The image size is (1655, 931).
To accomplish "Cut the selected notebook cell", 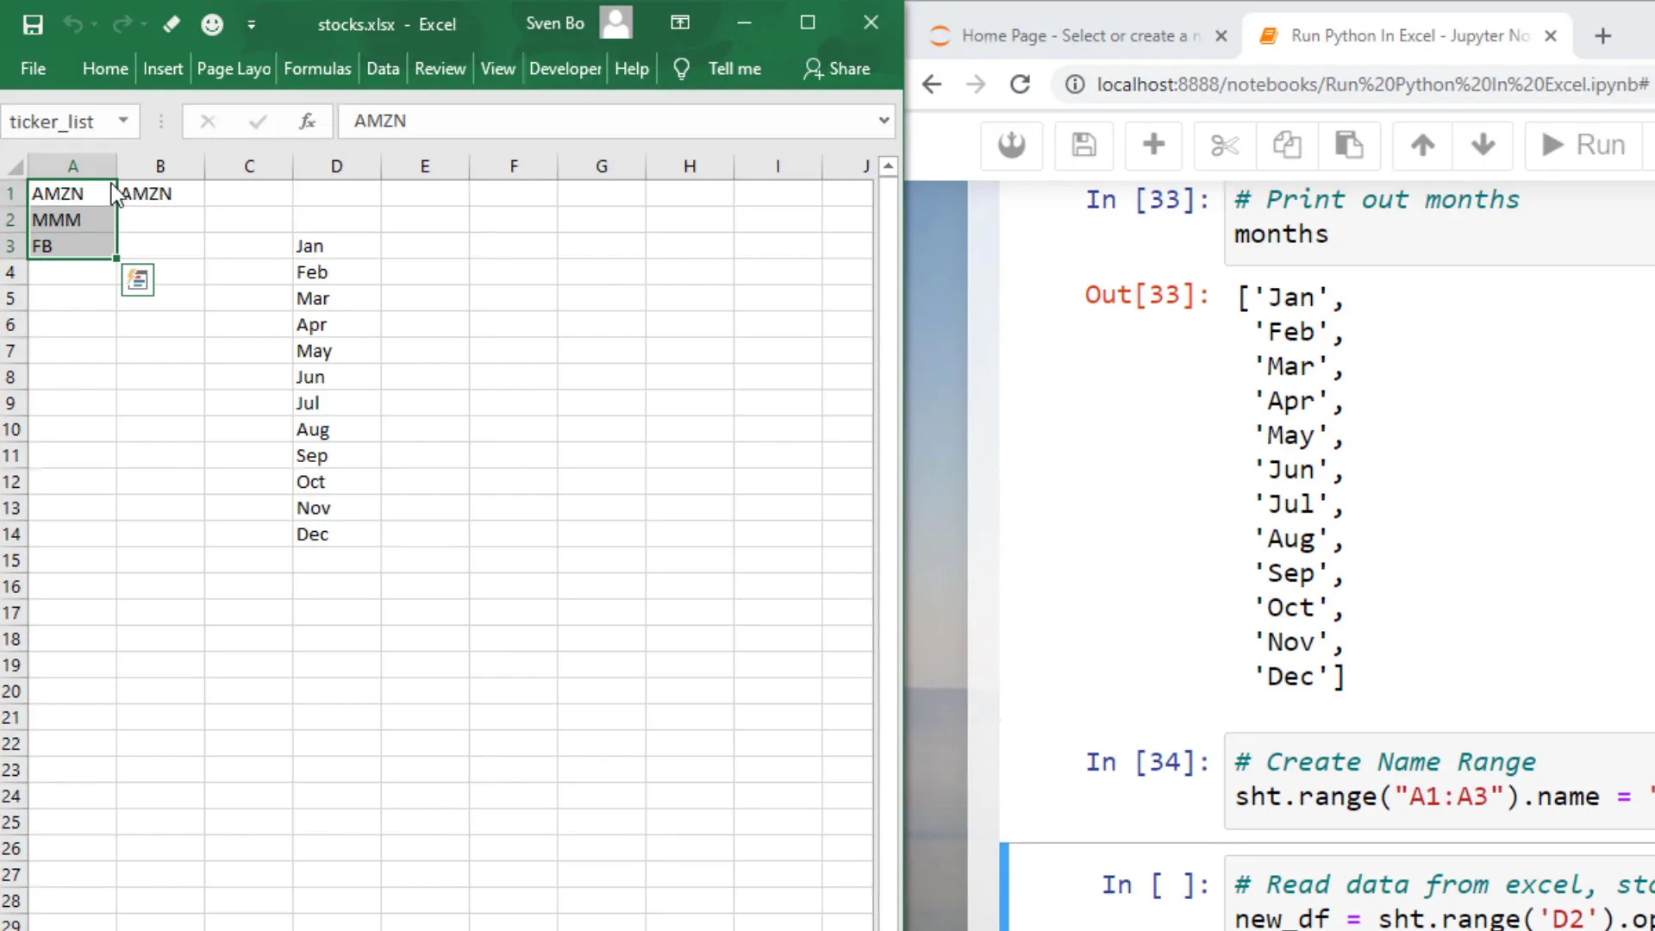I will point(1224,145).
